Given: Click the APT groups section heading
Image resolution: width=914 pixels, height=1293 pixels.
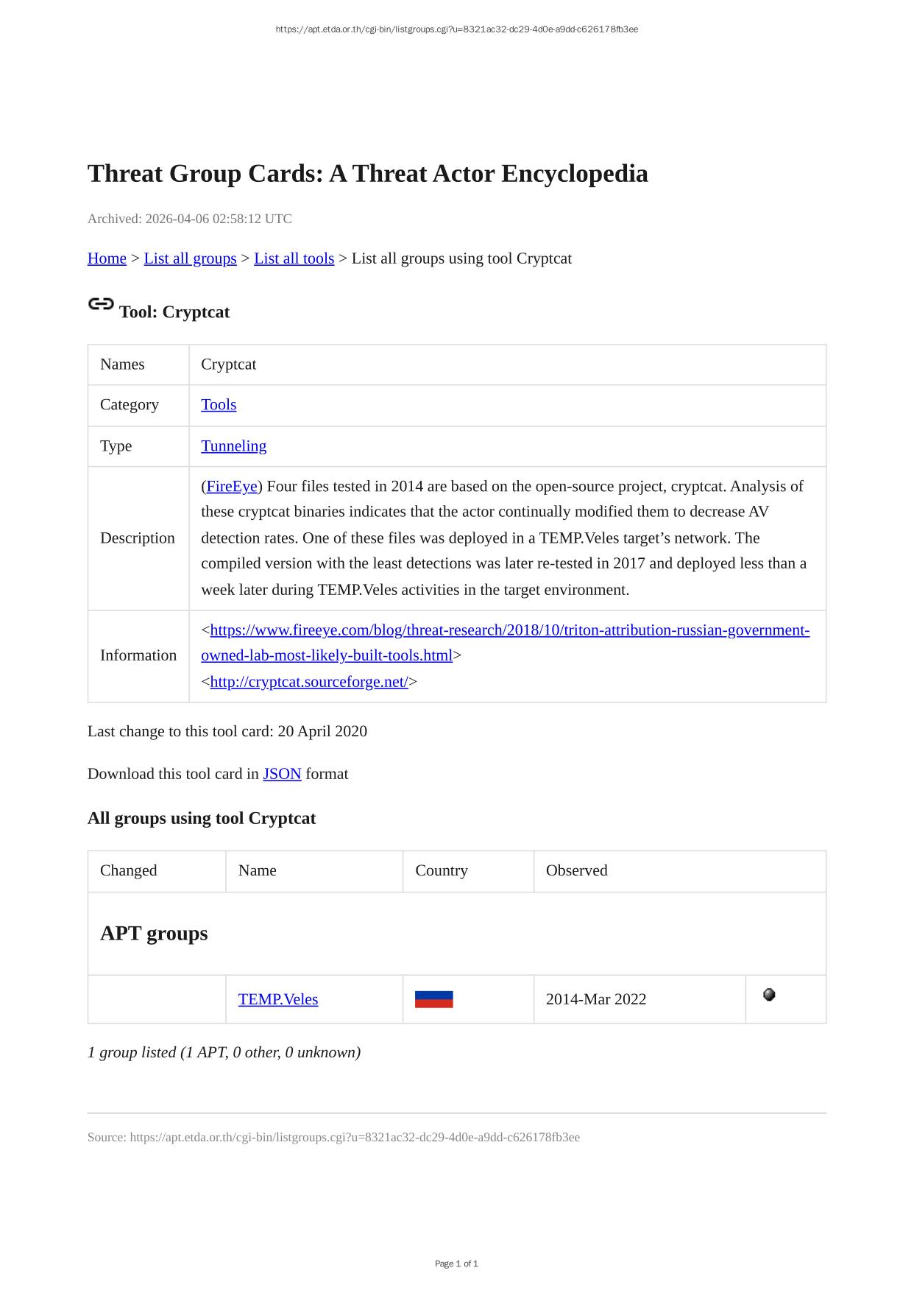Looking at the screenshot, I should pyautogui.click(x=154, y=934).
